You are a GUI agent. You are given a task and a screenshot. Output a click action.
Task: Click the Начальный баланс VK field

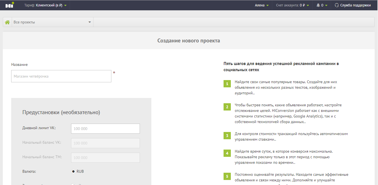pyautogui.click(x=105, y=143)
